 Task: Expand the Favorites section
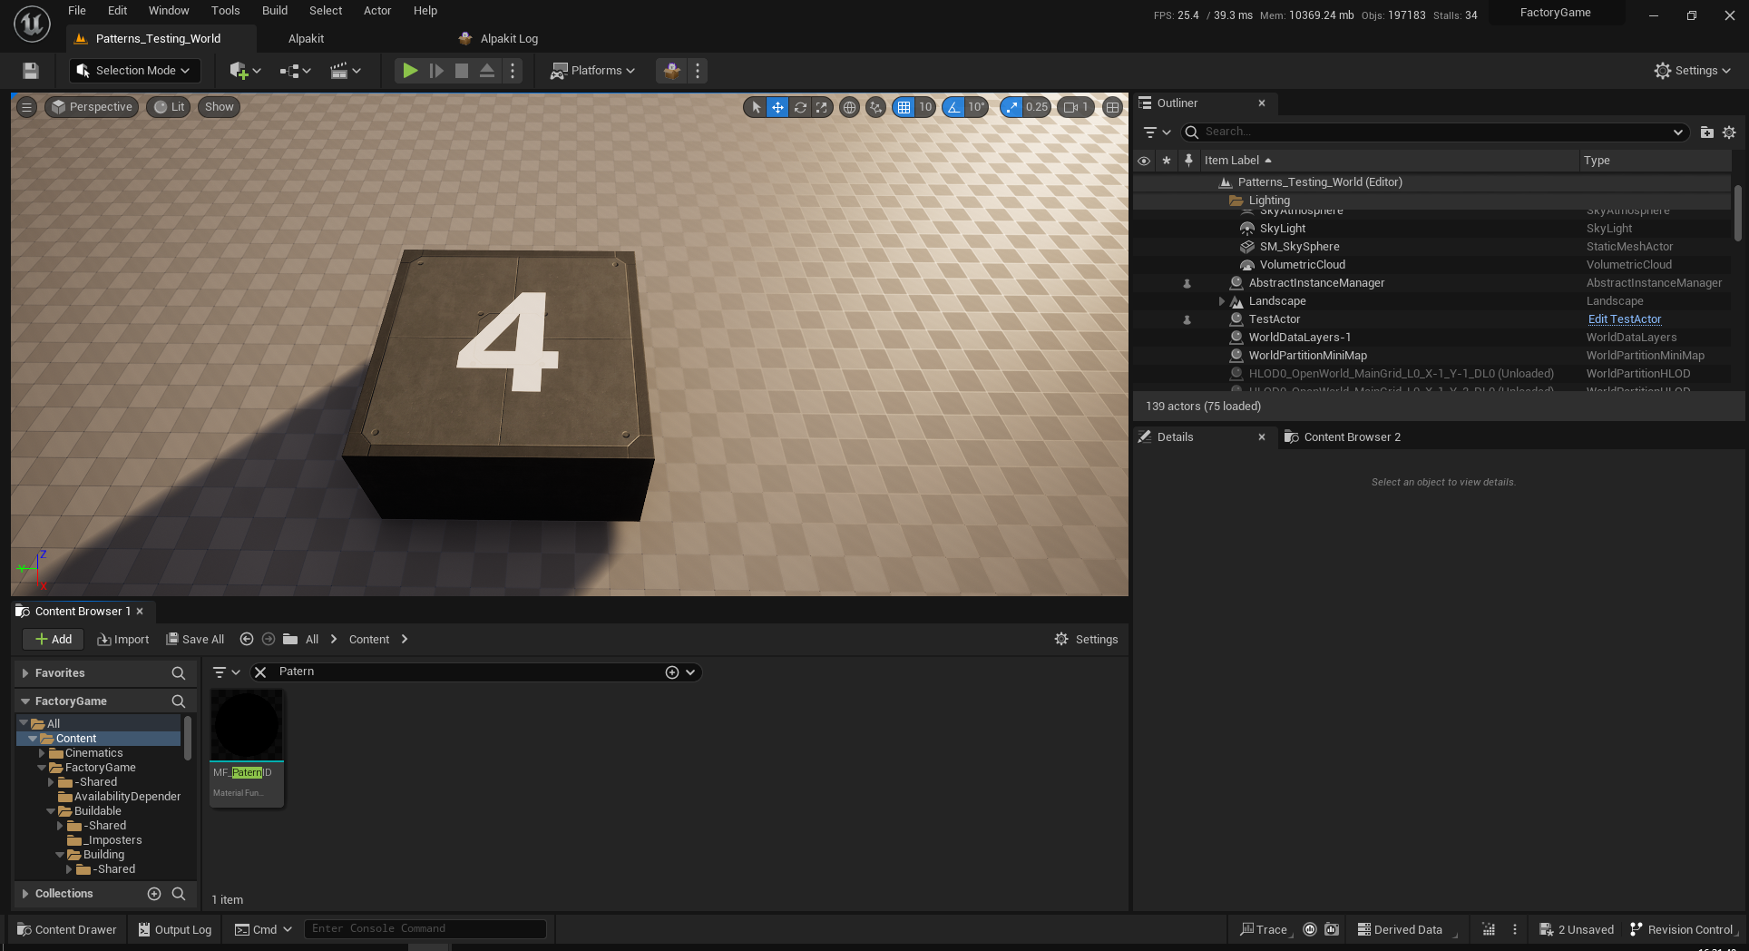25,673
